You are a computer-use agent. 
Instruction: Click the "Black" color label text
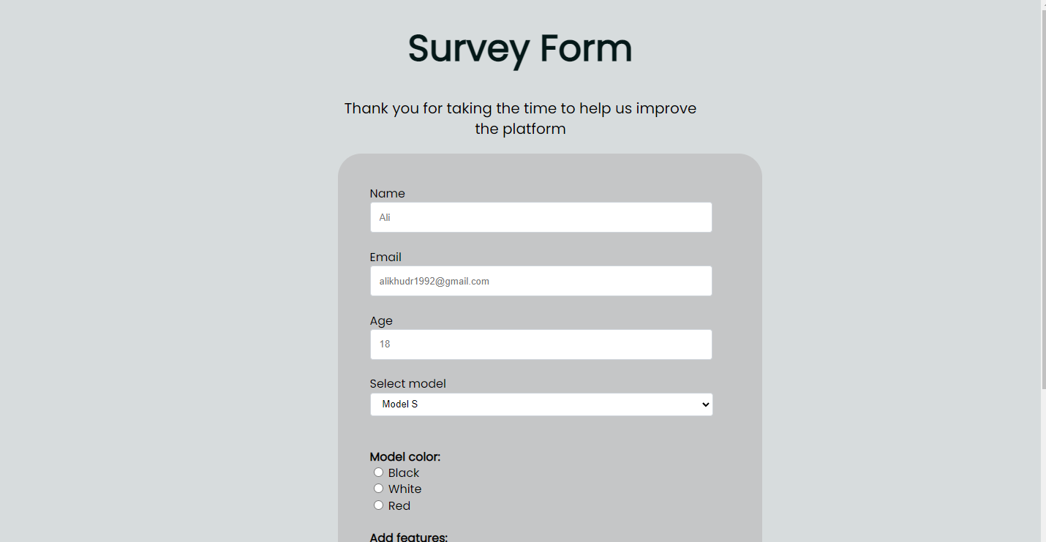(x=404, y=473)
